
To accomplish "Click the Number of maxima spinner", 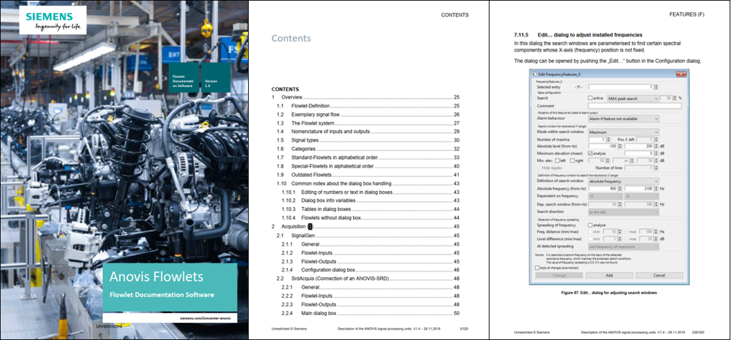I will pos(609,139).
